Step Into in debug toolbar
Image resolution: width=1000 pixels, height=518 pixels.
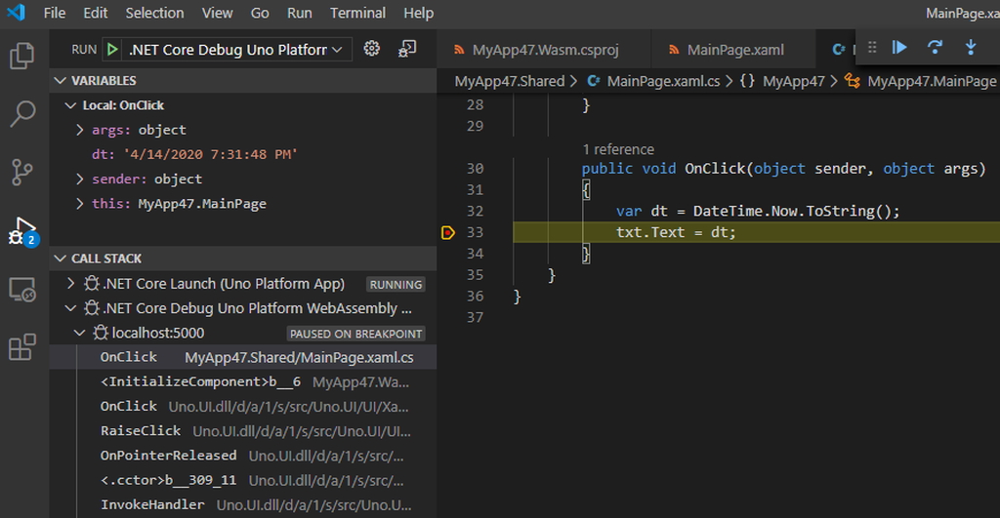click(x=971, y=47)
